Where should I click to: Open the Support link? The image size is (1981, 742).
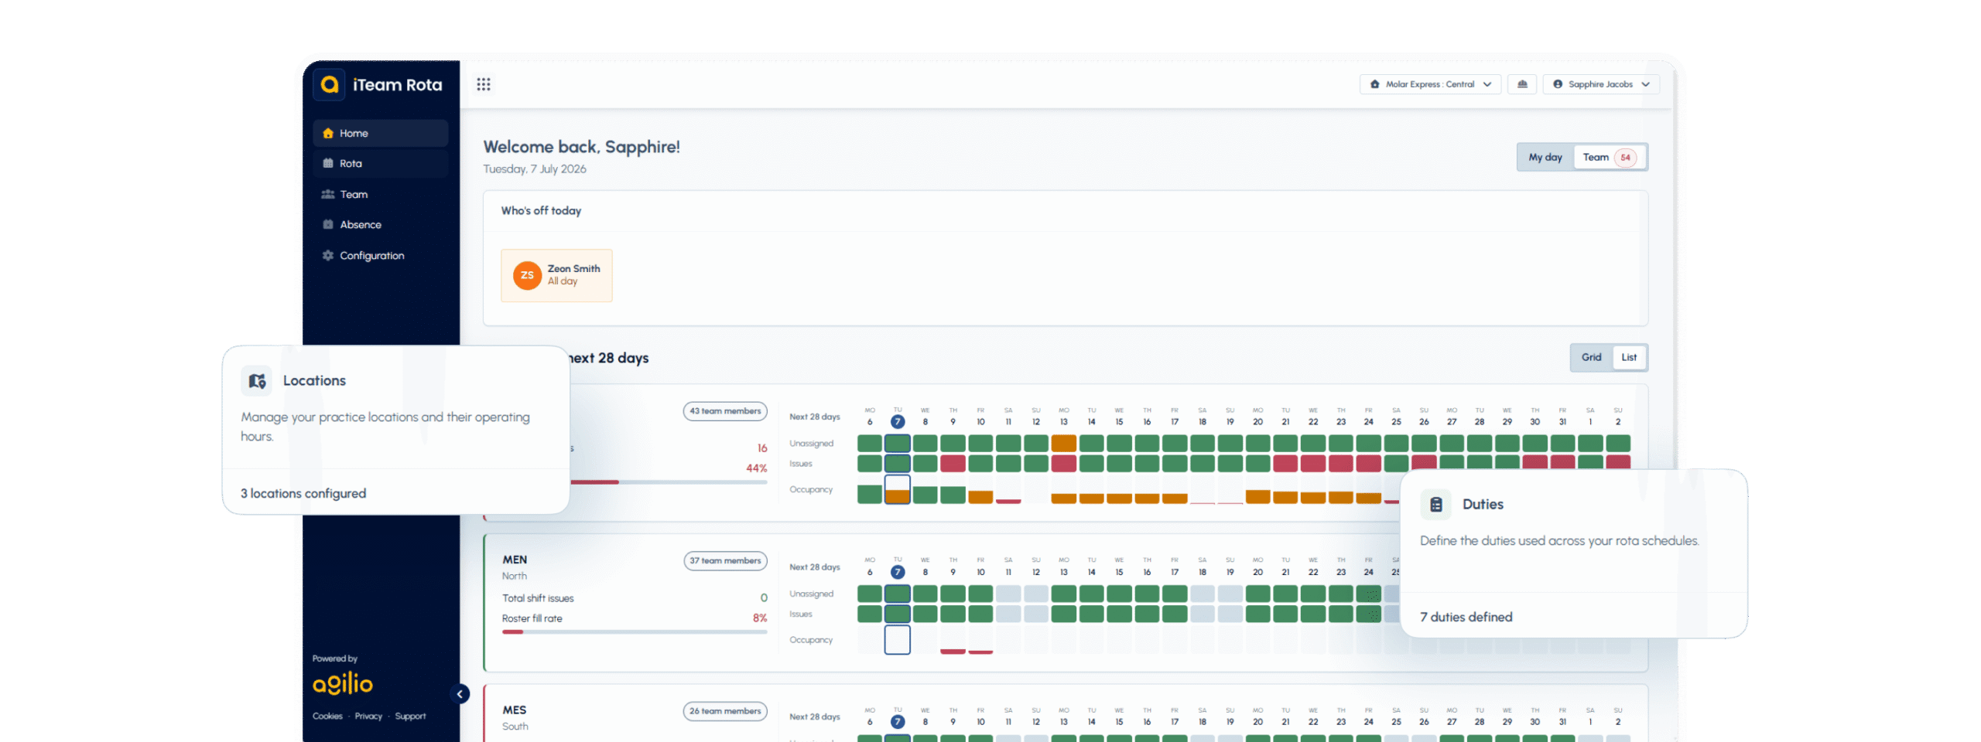pos(410,716)
